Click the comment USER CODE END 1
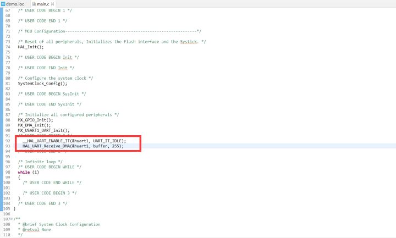Image resolution: width=396 pixels, height=238 pixels. click(42, 21)
